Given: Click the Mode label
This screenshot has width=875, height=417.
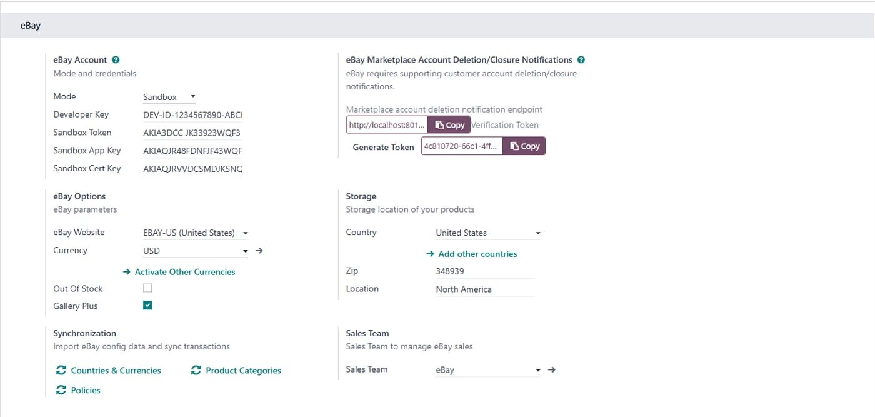Looking at the screenshot, I should tap(64, 96).
